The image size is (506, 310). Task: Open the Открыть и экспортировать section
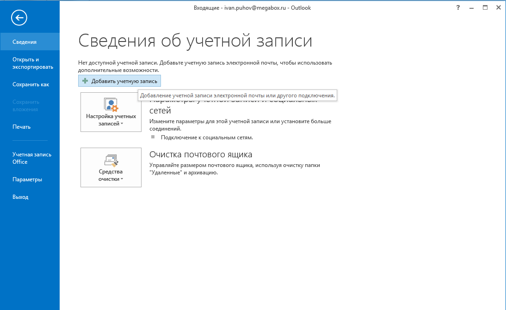[32, 63]
